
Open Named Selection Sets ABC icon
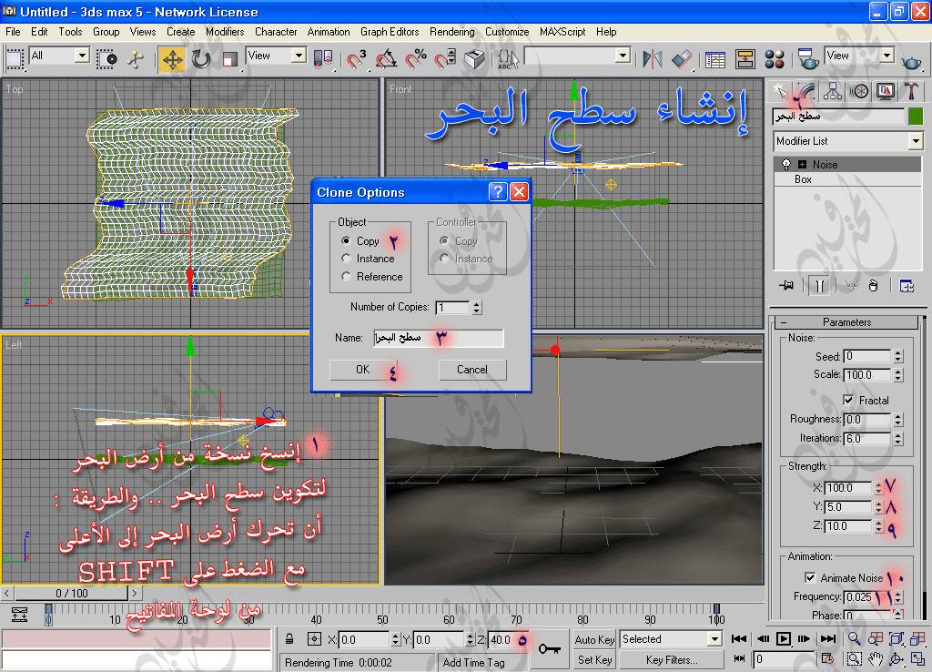[x=508, y=58]
